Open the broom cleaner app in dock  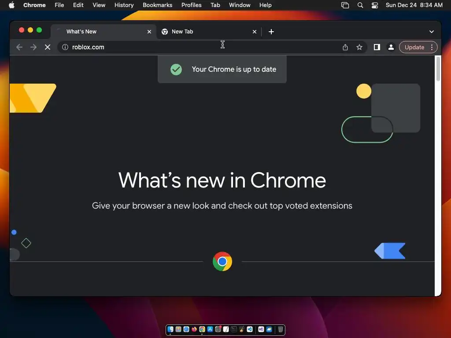tap(242, 329)
